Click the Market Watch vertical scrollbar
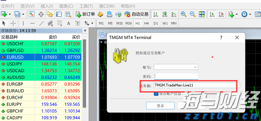 tap(84, 74)
